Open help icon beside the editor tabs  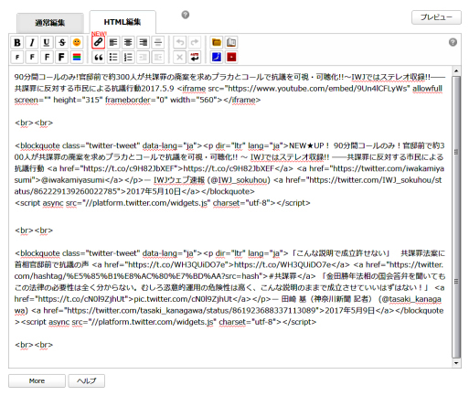click(x=186, y=15)
